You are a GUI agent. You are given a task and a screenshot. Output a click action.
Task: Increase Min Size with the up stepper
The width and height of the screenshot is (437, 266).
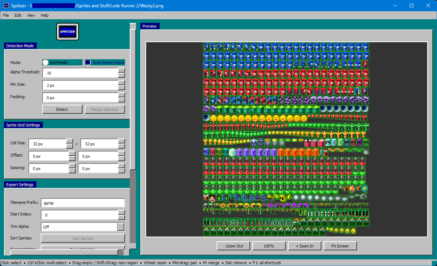click(x=121, y=83)
